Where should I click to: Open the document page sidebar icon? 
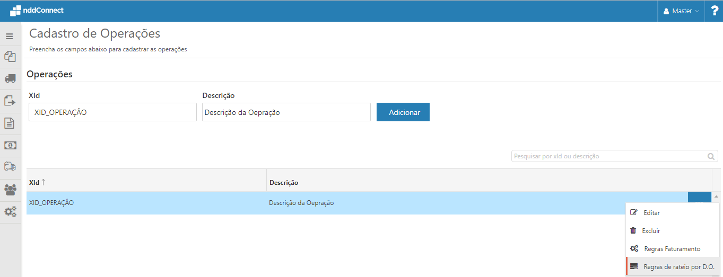[x=10, y=123]
